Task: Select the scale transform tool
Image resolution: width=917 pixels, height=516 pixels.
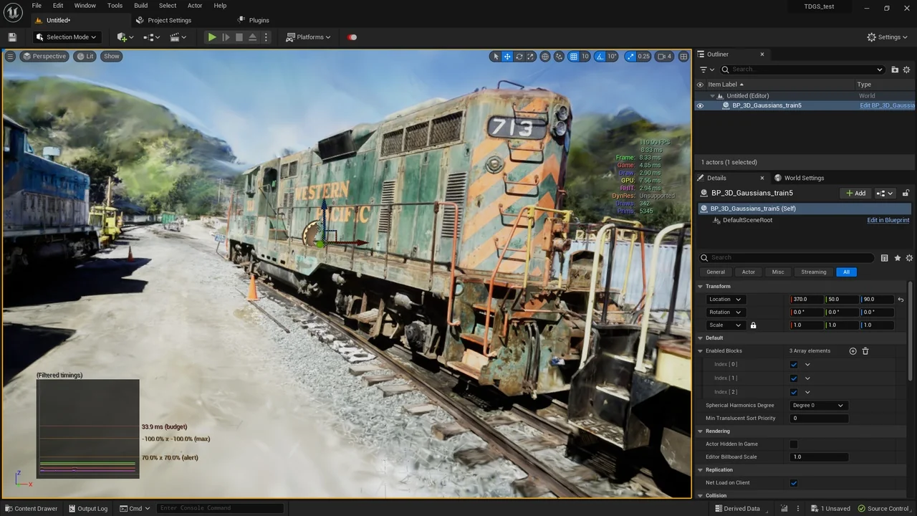Action: [x=531, y=57]
